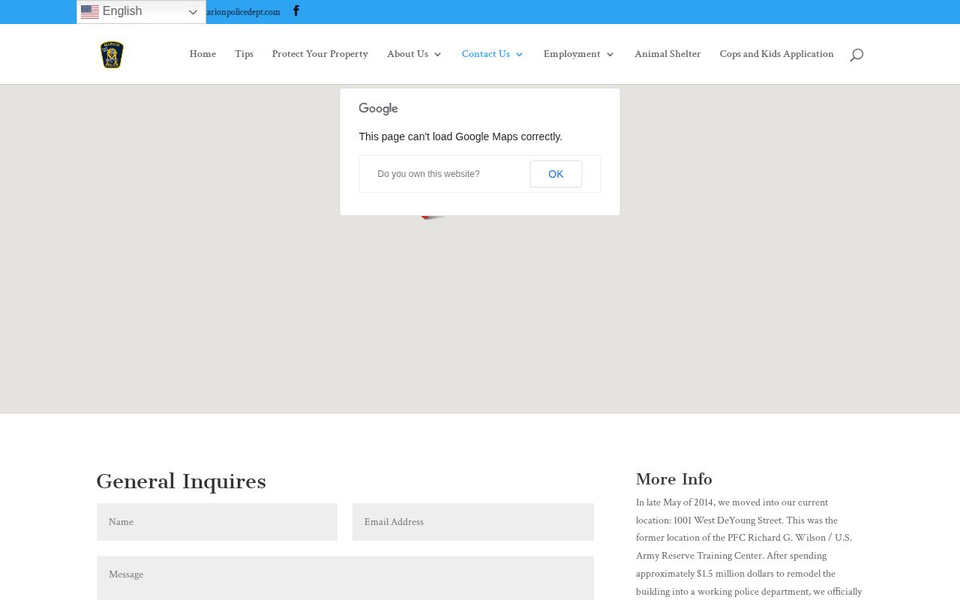The height and width of the screenshot is (600, 960).
Task: Select the 'More Info' heading text
Action: coord(674,479)
